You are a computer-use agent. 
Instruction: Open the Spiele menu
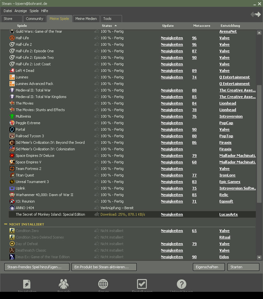[x=34, y=11]
